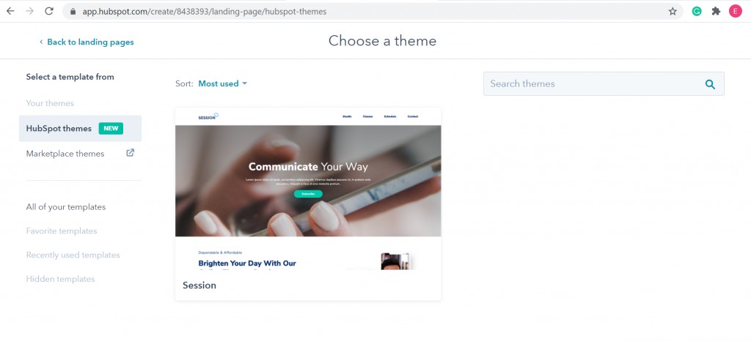Image resolution: width=751 pixels, height=341 pixels.
Task: Reload the page with refresh icon
Action: [49, 11]
